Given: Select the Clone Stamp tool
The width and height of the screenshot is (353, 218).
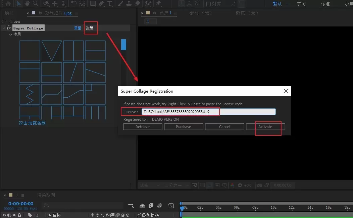Looking at the screenshot, I should tap(129, 4).
